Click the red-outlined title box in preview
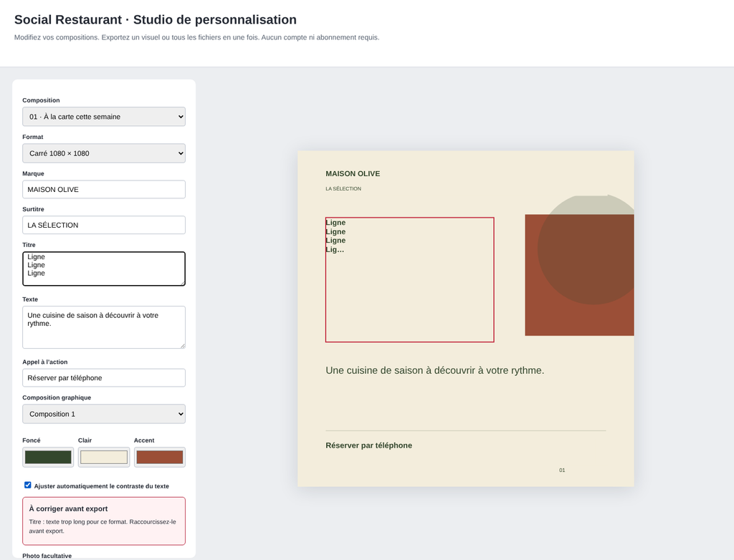Image resolution: width=734 pixels, height=560 pixels. [409, 280]
